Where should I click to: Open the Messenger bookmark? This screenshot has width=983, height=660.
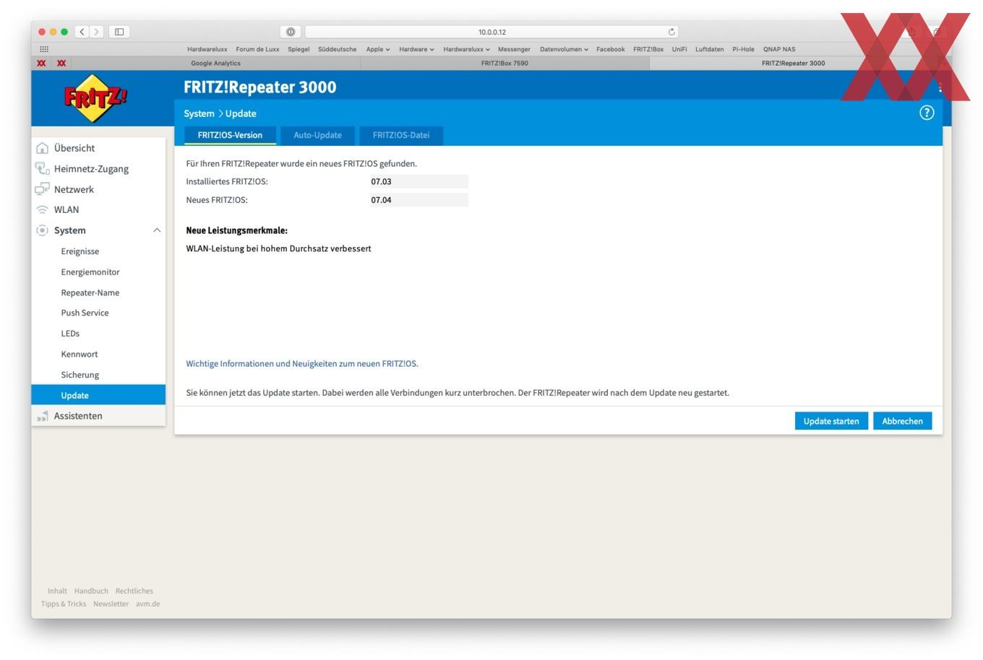514,49
